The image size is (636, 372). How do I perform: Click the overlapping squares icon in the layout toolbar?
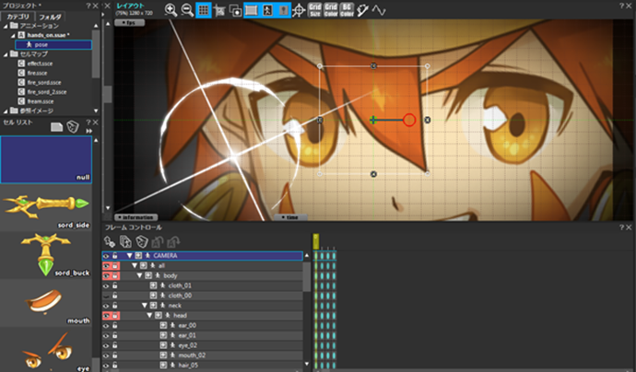(x=235, y=10)
